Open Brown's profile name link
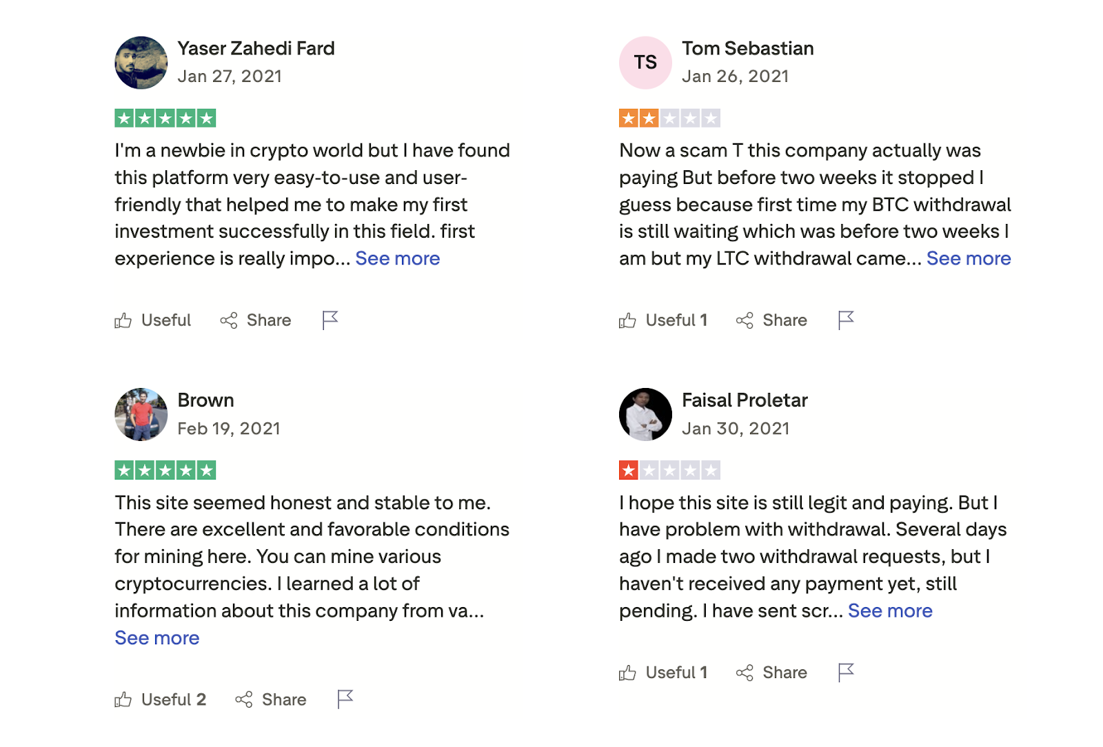The image size is (1103, 747). point(205,400)
